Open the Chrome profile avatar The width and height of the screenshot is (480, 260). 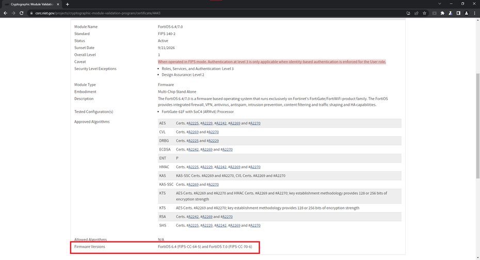(x=467, y=13)
